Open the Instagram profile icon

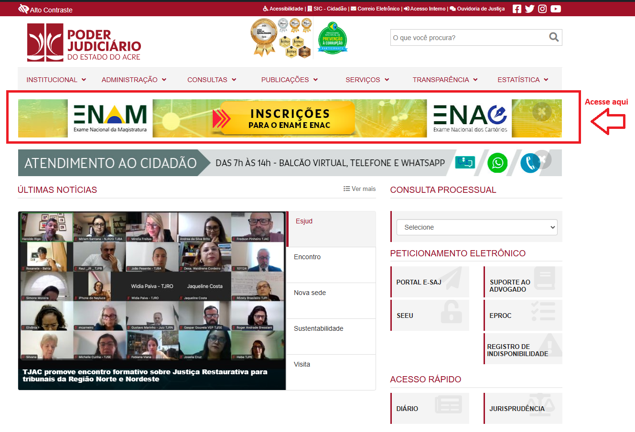click(542, 9)
